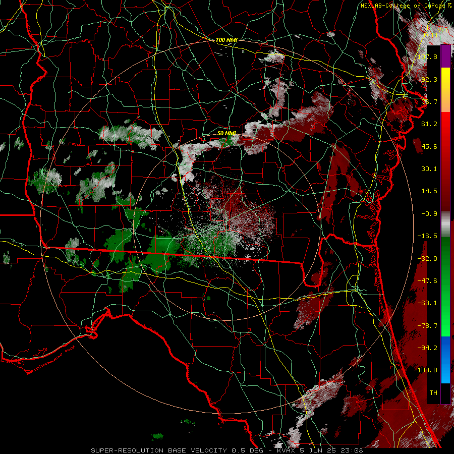
Task: Click the VEL legend heading
Action: 443,30
